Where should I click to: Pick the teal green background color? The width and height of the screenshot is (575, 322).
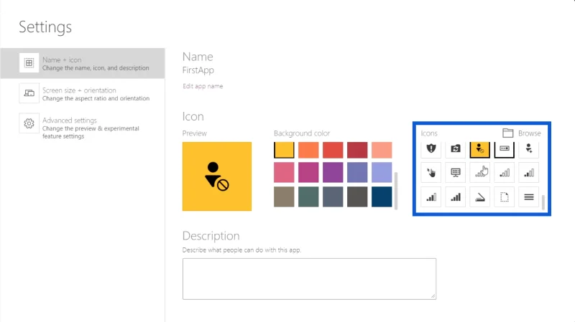[308, 197]
